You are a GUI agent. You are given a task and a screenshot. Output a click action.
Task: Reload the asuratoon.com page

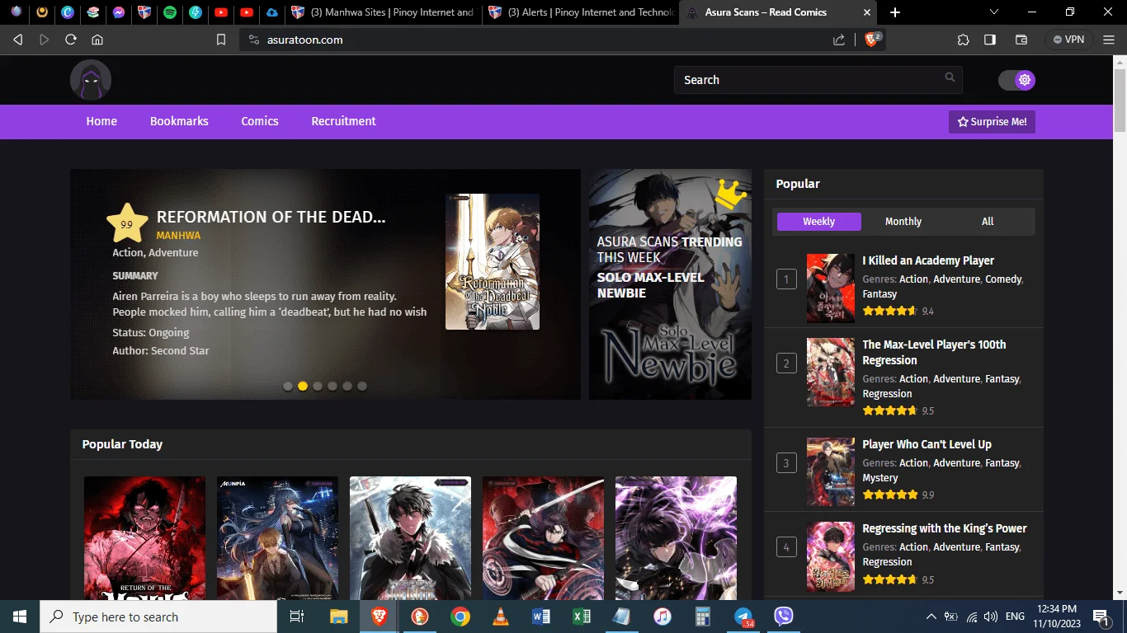coord(71,40)
